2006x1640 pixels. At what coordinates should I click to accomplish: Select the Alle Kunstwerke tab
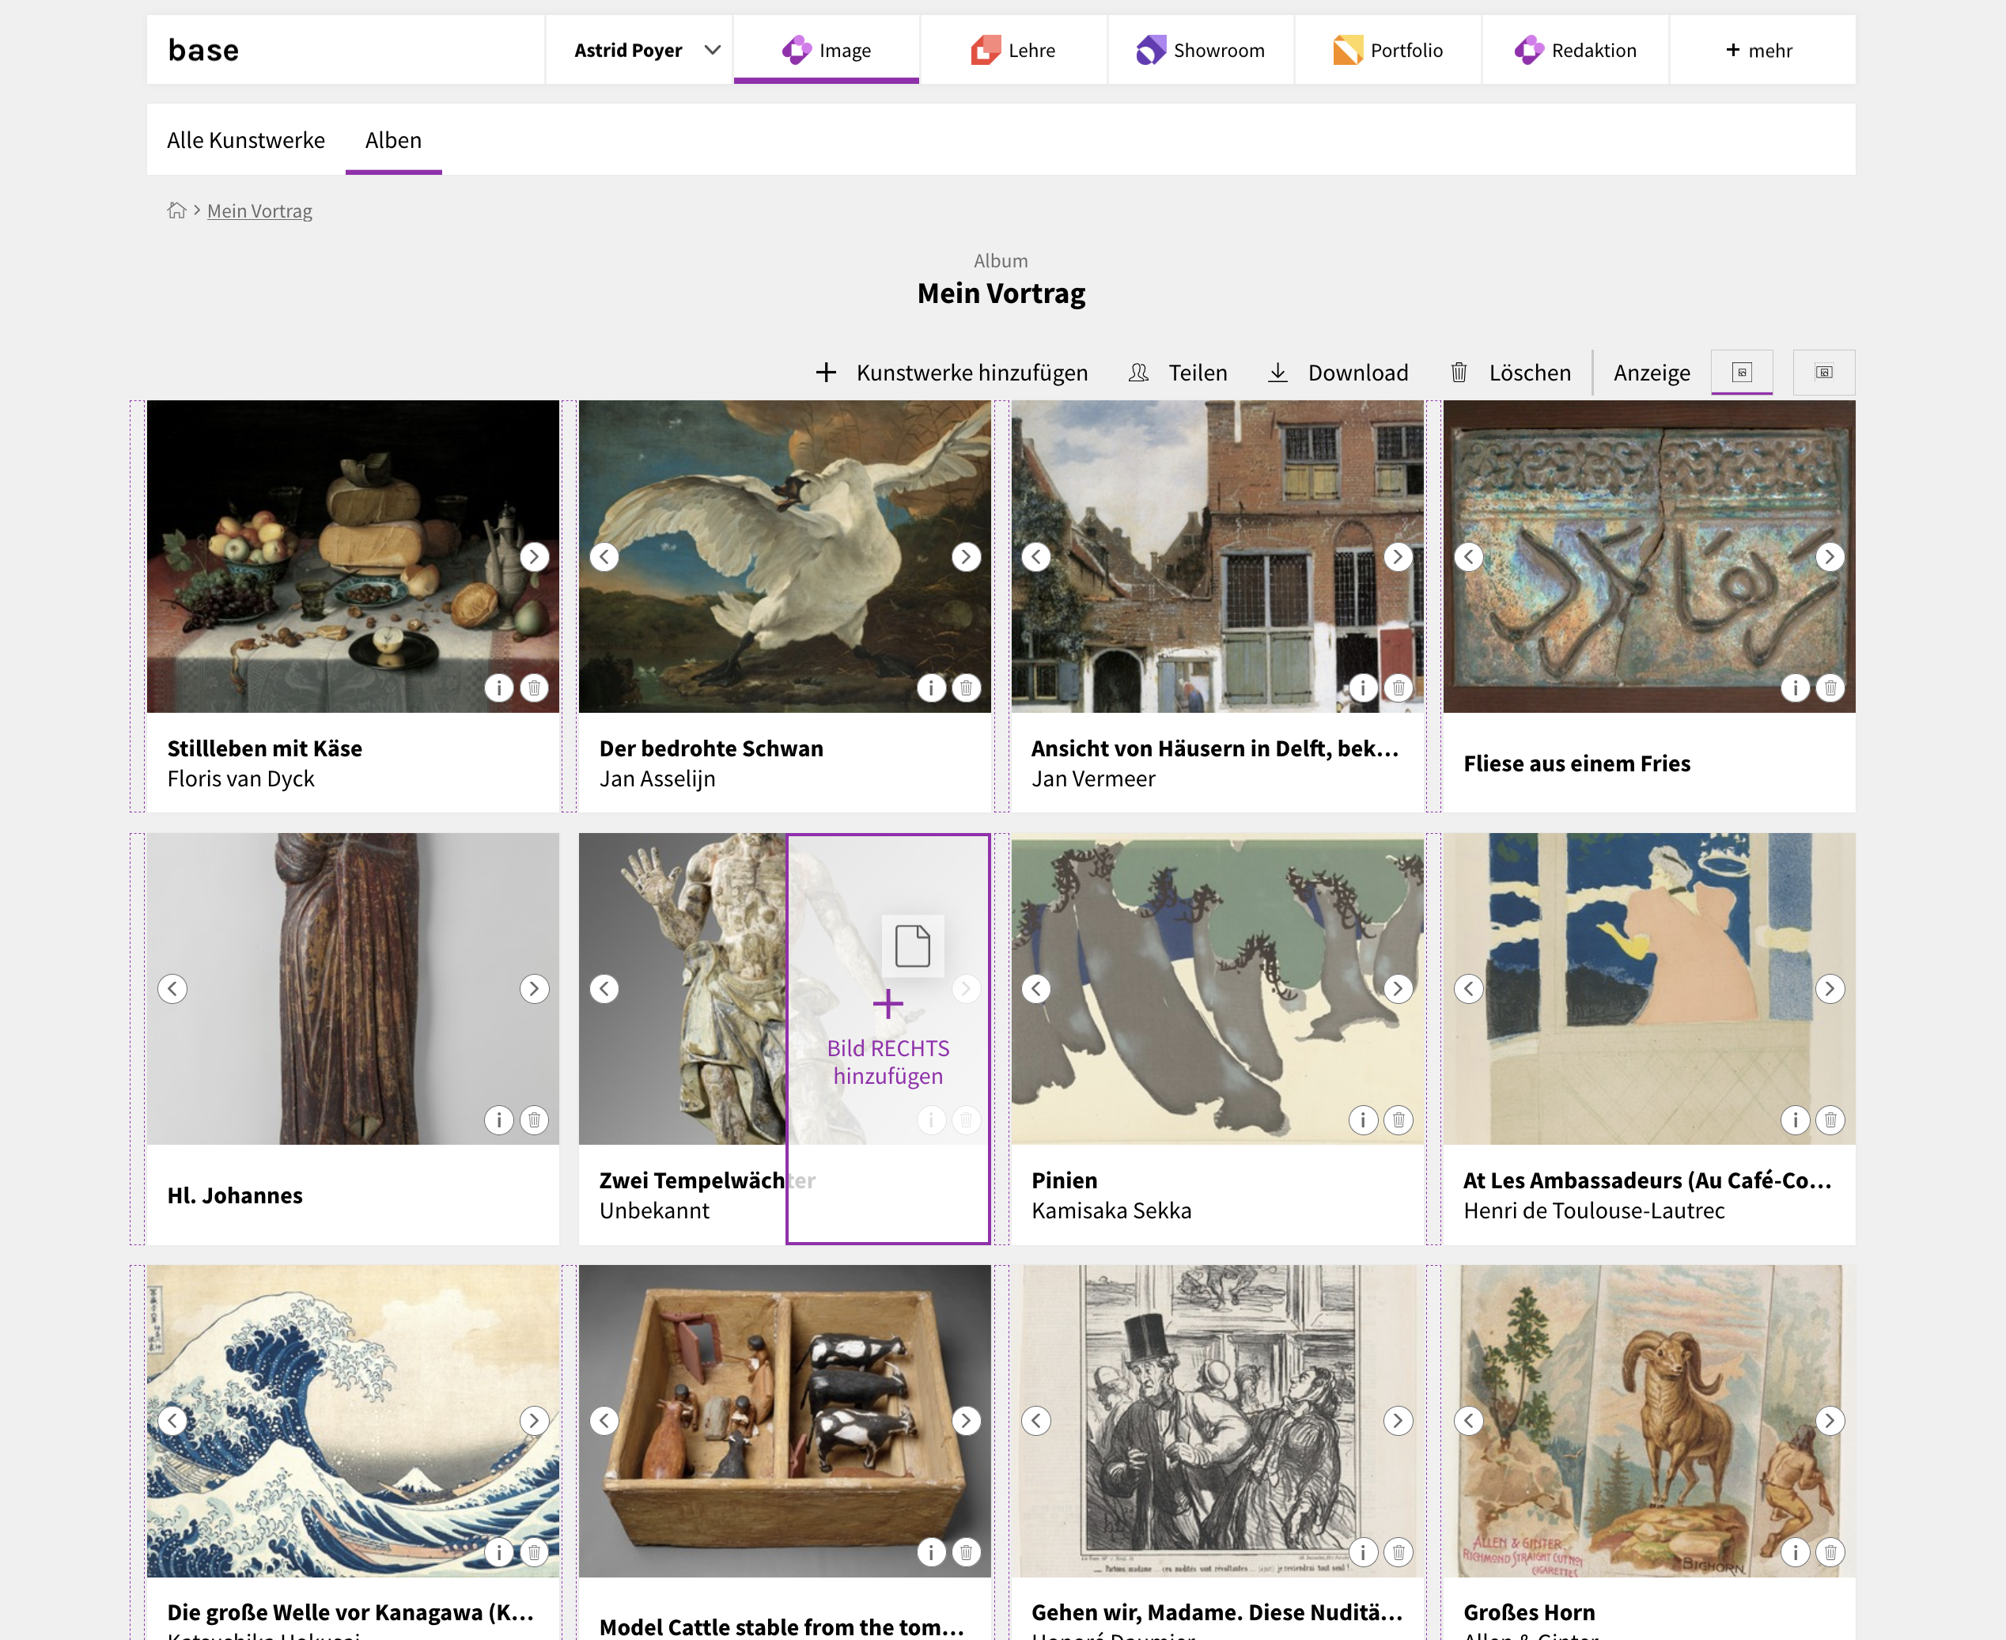(x=245, y=140)
